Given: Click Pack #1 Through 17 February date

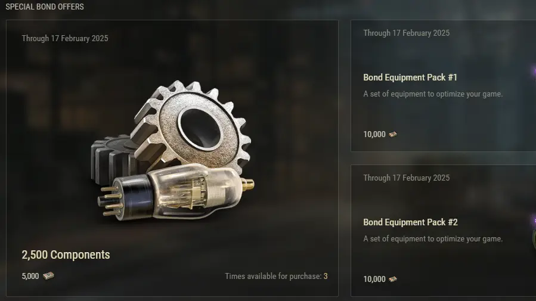Looking at the screenshot, I should 407,33.
